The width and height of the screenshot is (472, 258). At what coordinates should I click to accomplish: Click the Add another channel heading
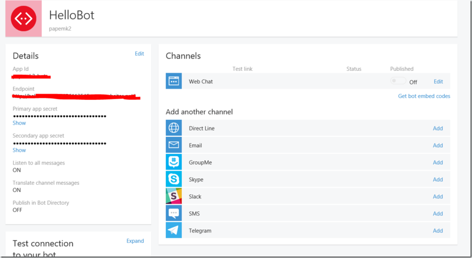click(x=199, y=112)
